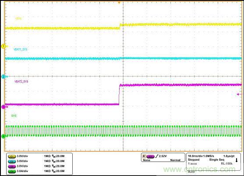244x176 pixels.
Task: Click the green channel 4 ground marker
Action: click(x=4, y=136)
